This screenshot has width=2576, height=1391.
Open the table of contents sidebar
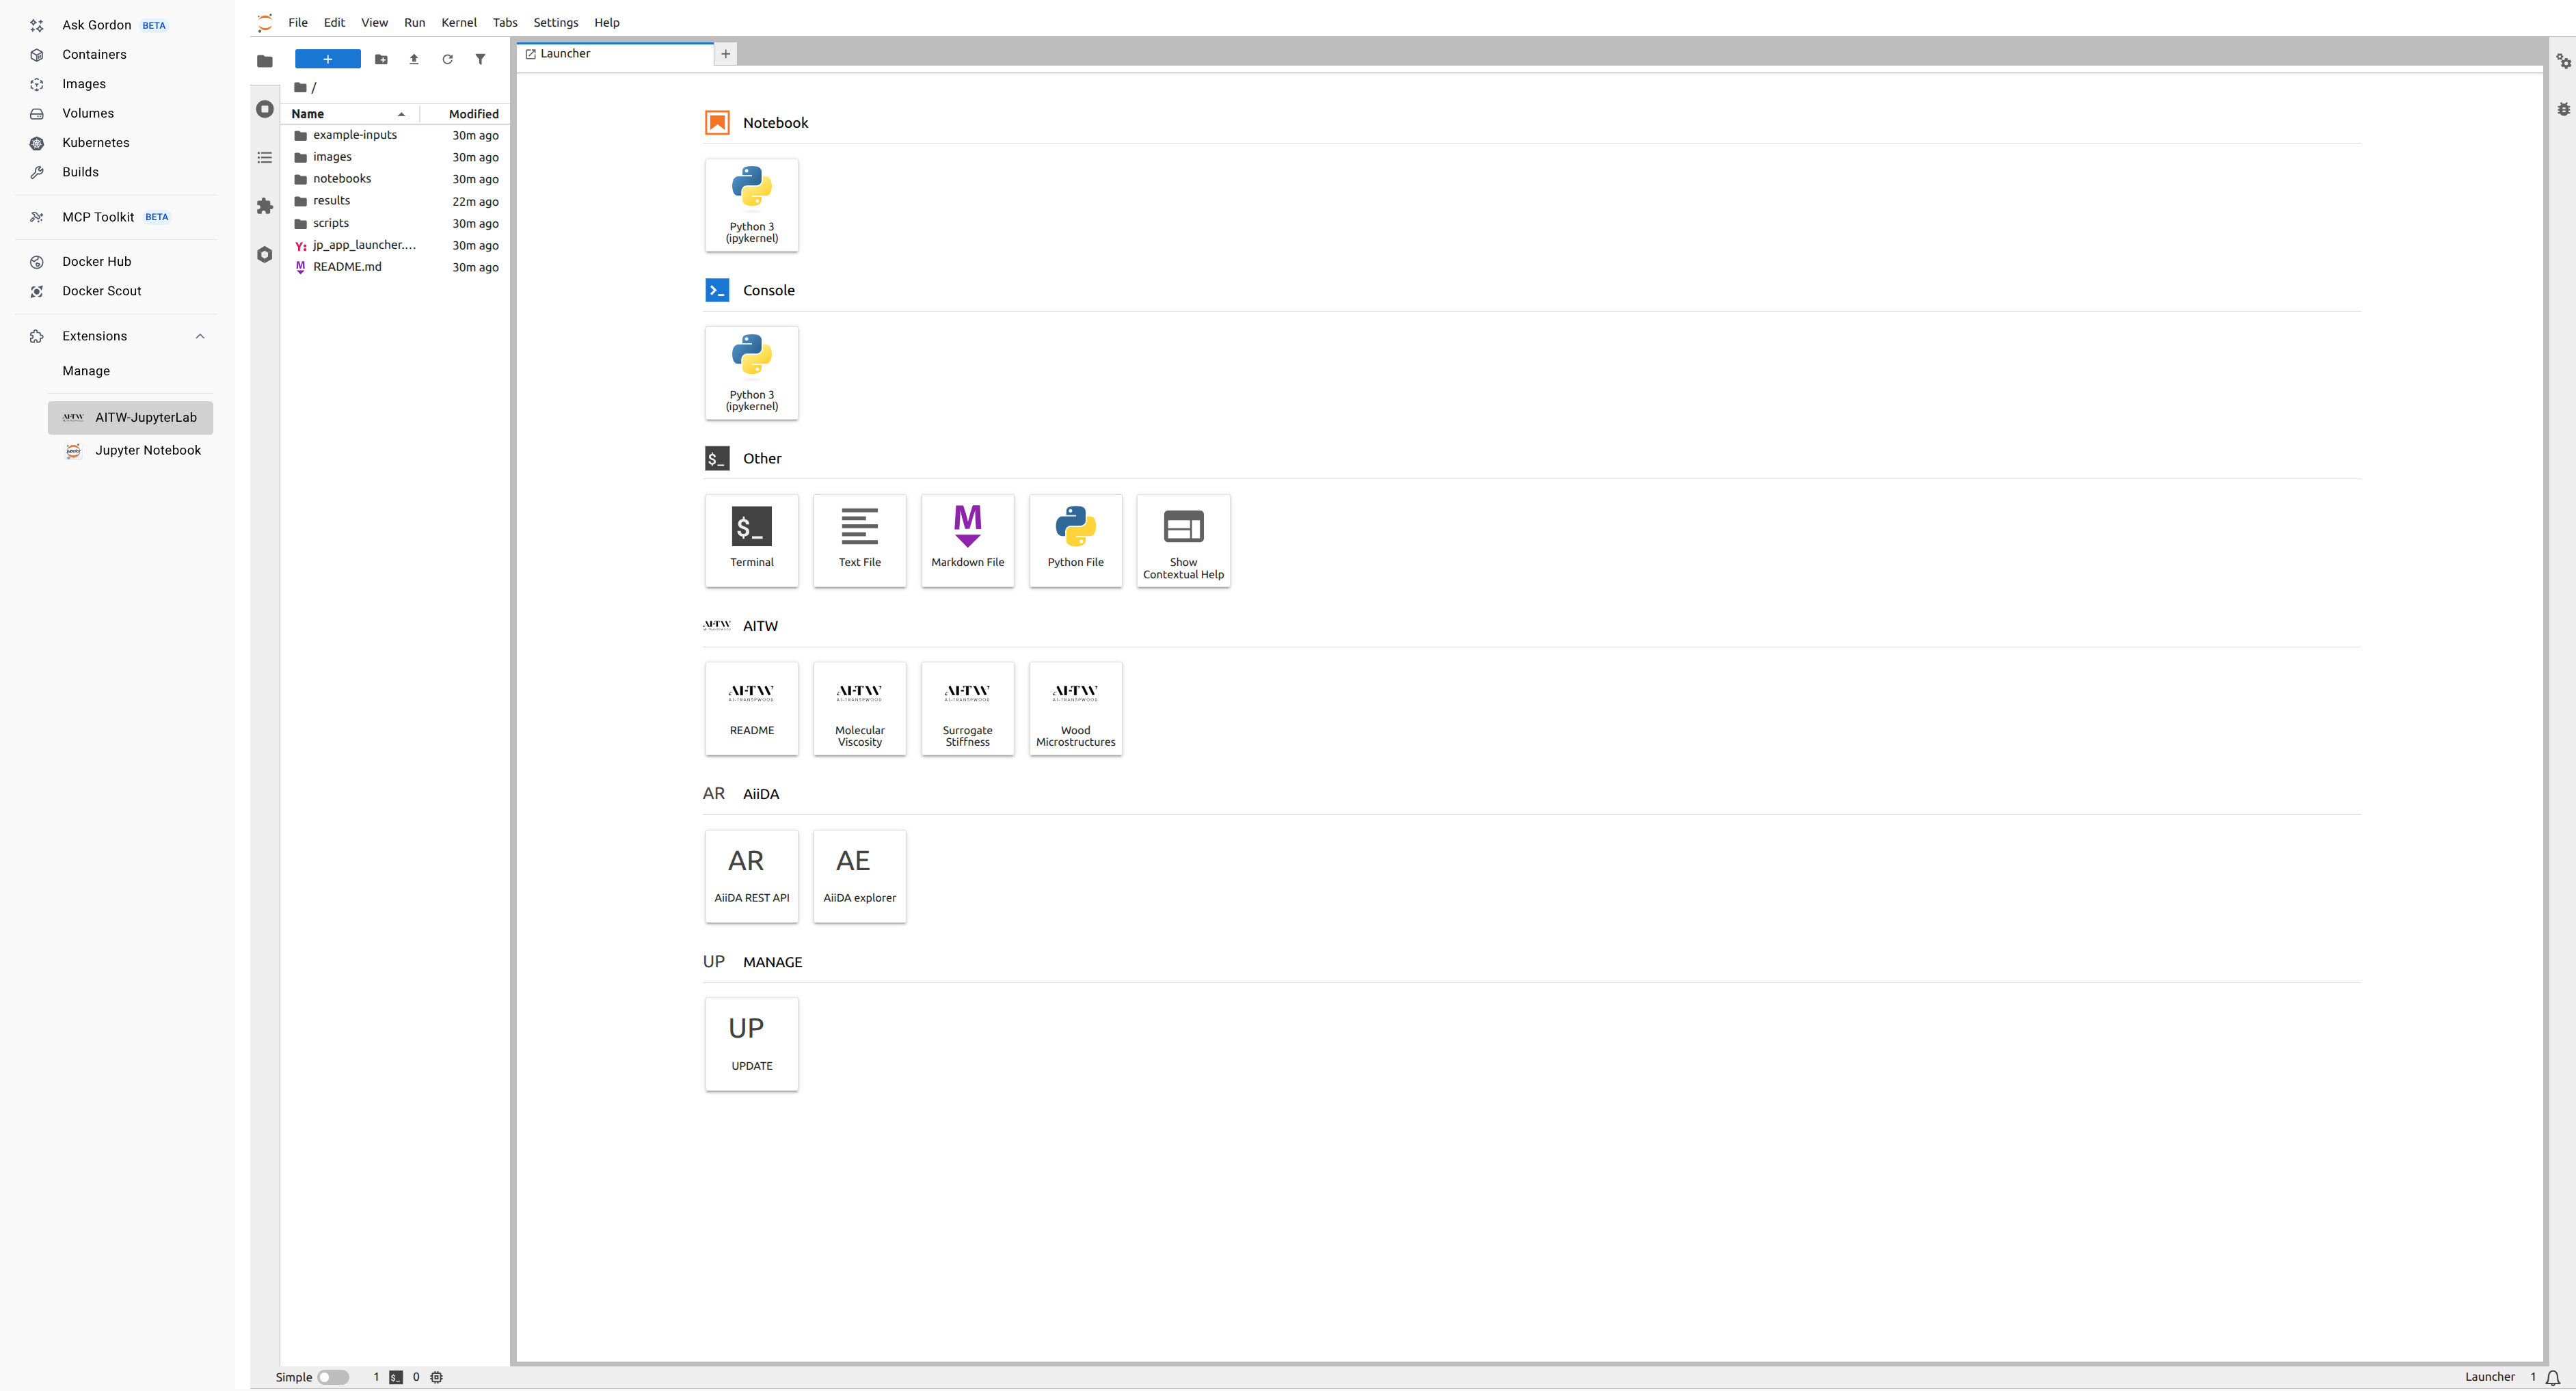click(265, 158)
